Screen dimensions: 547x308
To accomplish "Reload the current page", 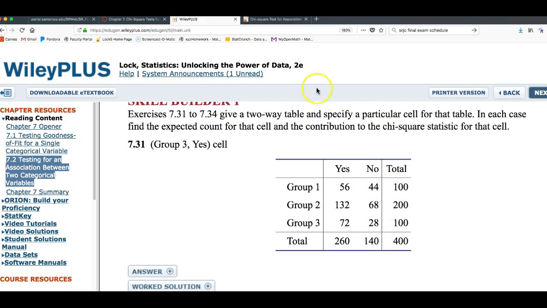I will pos(22,30).
